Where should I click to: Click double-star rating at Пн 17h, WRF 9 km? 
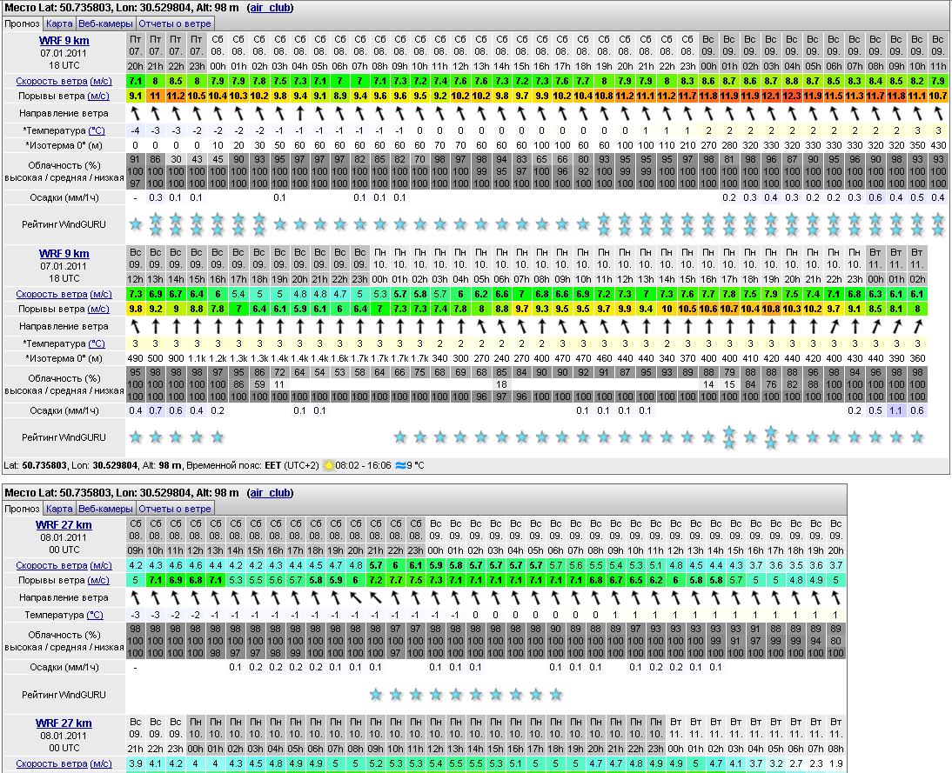(729, 437)
